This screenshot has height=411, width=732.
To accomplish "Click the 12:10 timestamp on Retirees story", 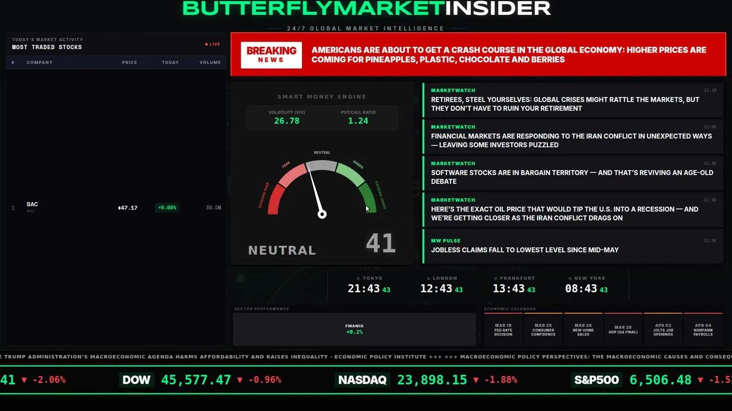I will click(x=710, y=90).
